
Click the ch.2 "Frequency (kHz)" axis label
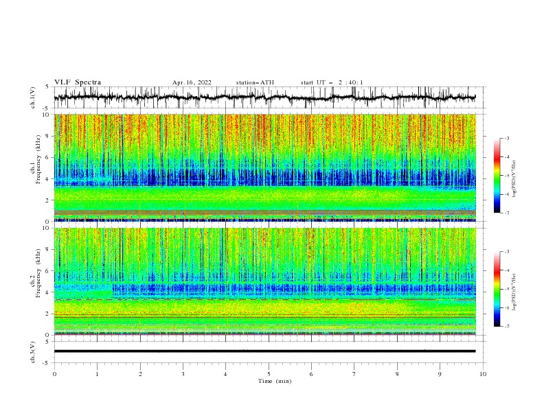pyautogui.click(x=38, y=273)
